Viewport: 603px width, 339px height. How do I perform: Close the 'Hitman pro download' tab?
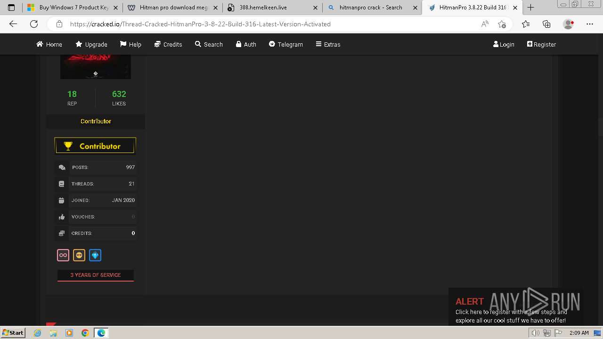(215, 8)
